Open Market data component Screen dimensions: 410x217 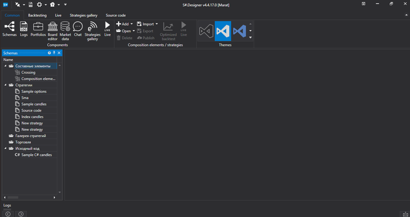65,29
